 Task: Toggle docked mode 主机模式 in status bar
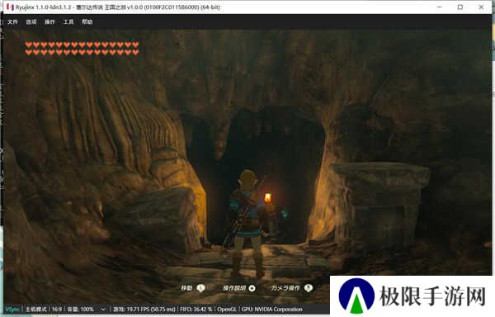click(x=36, y=309)
